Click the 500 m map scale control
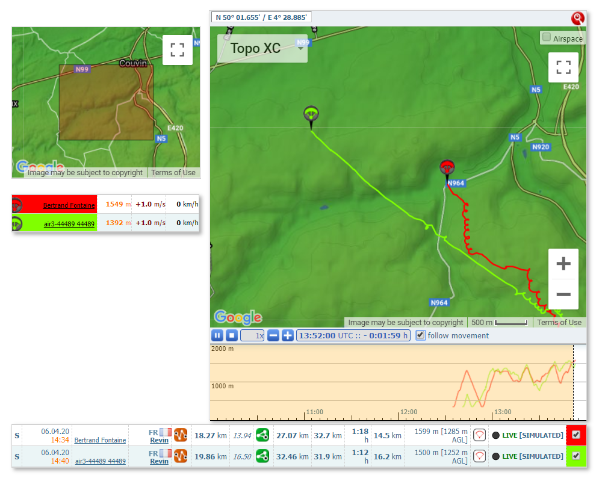Viewport: 602px width, 478px height. click(x=500, y=323)
